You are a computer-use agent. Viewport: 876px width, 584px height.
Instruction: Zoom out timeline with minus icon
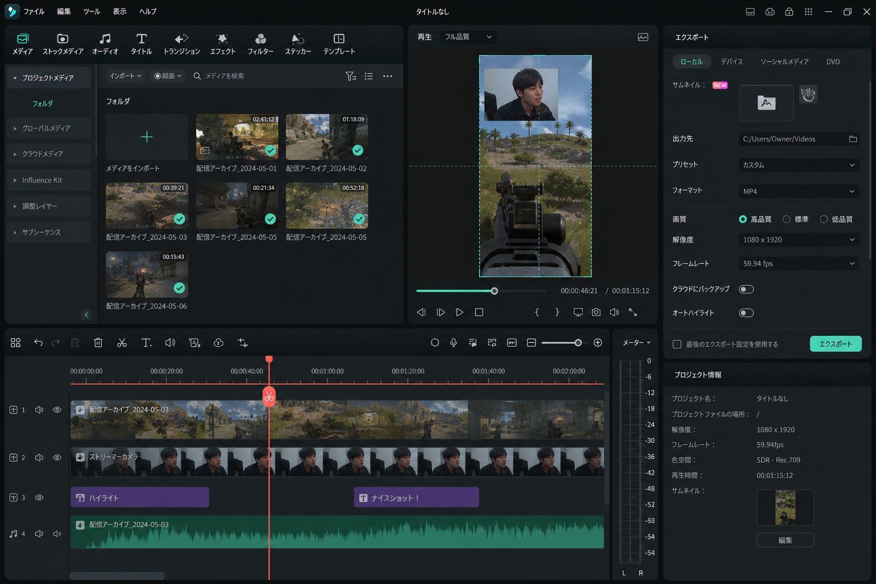[532, 343]
